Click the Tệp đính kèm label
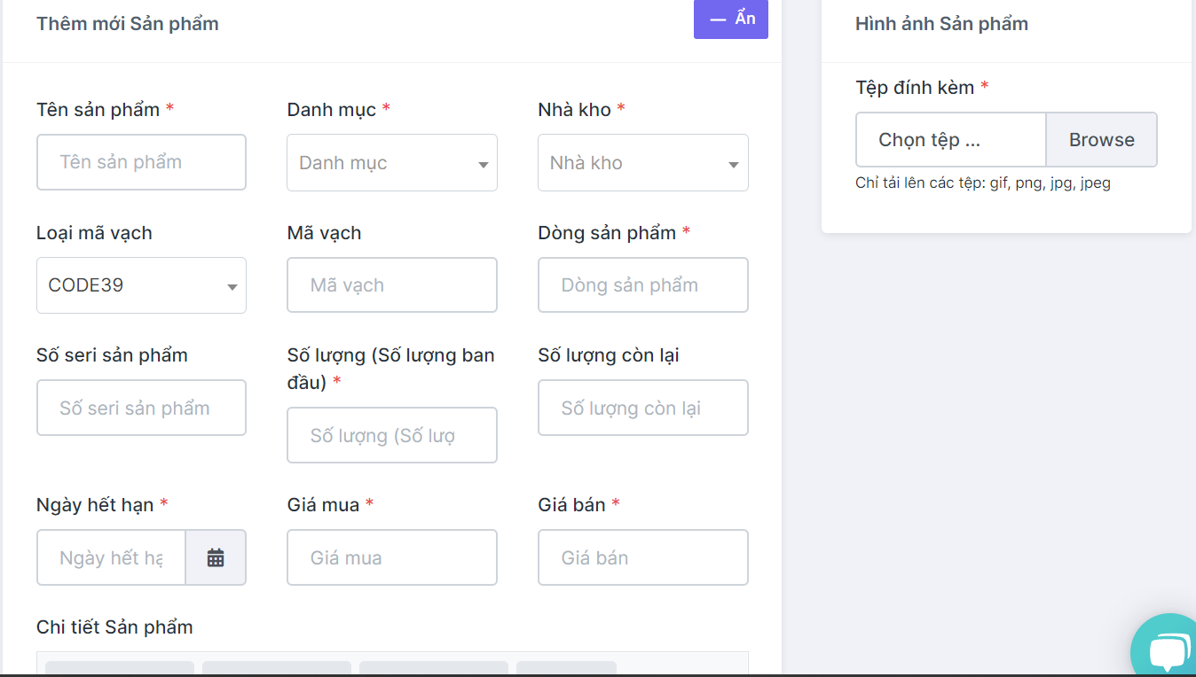 [x=915, y=87]
